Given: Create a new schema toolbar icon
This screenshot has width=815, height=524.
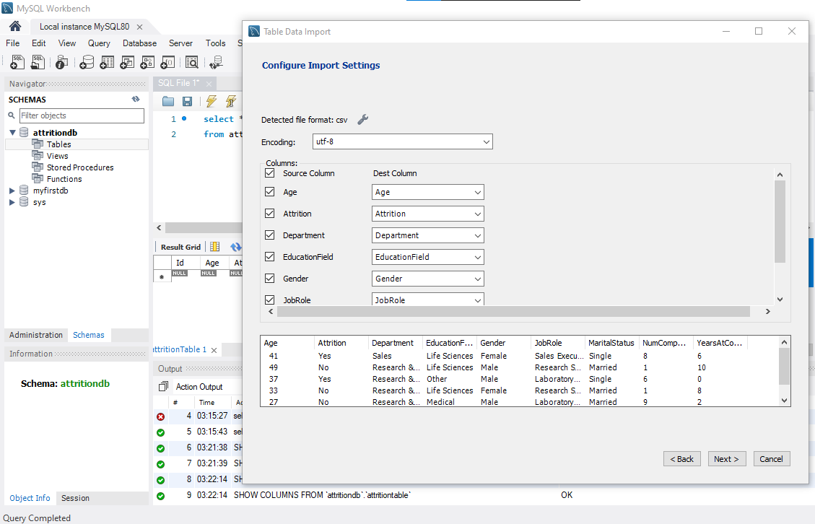Looking at the screenshot, I should [87, 62].
